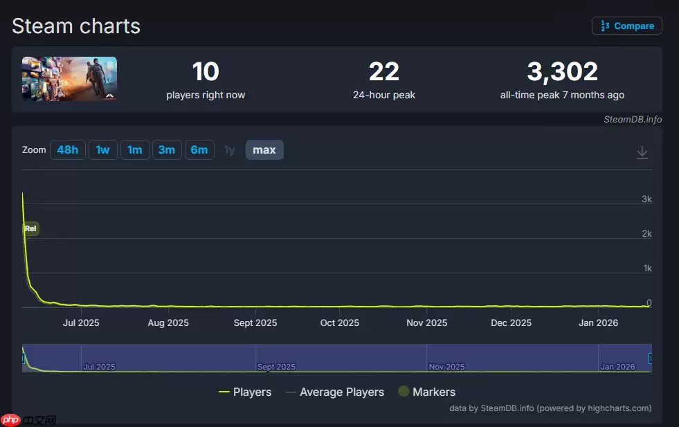
Task: Click the navigator's right range handle
Action: point(650,358)
